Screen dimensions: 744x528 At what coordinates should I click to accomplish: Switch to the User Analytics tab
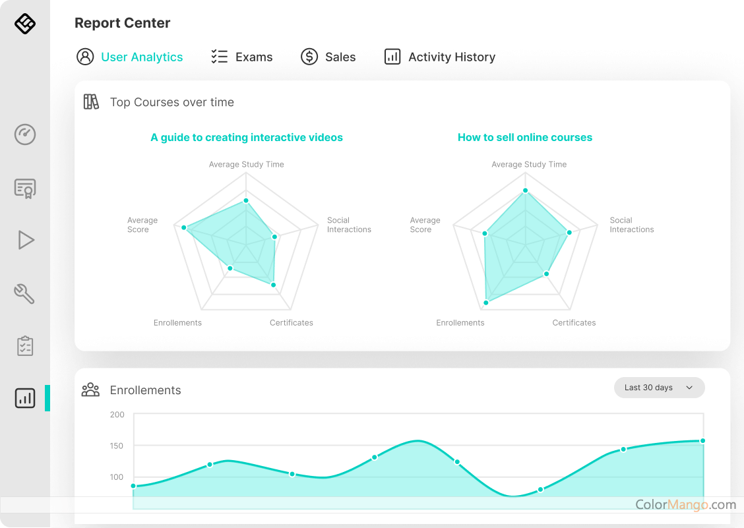(x=130, y=57)
